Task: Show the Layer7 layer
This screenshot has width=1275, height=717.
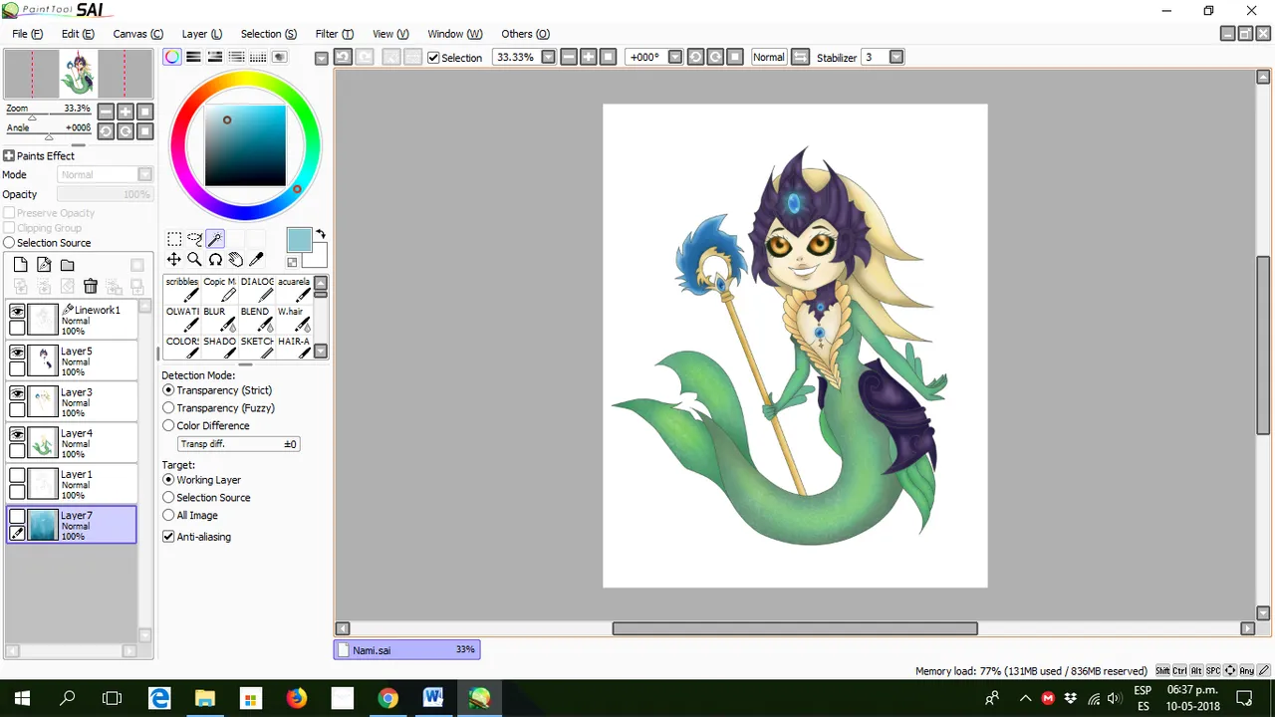Action: (17, 516)
